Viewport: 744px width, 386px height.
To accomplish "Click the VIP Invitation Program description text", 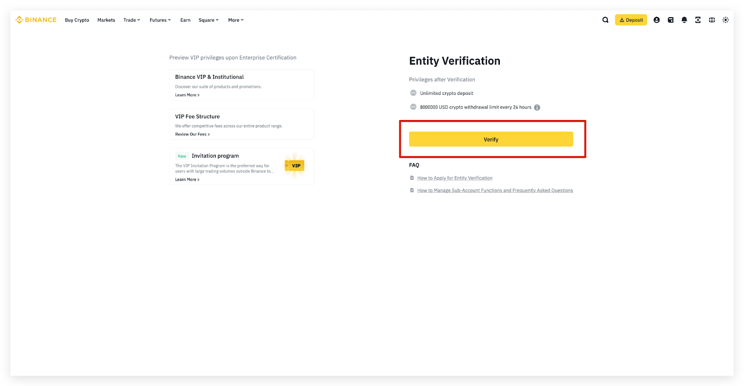I will pyautogui.click(x=225, y=168).
